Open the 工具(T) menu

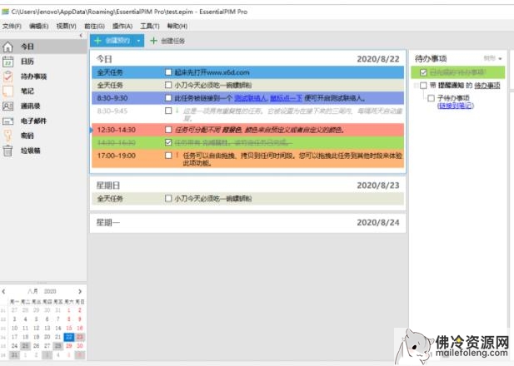[x=149, y=26]
